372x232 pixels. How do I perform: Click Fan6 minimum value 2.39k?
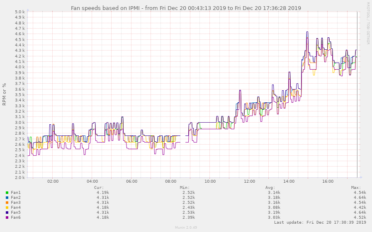click(x=189, y=217)
